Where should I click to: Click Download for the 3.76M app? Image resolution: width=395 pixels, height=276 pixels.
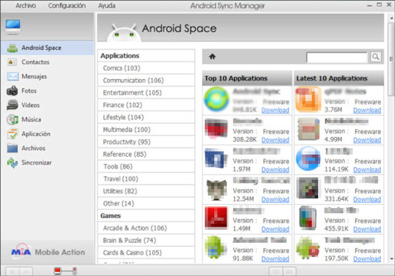(367, 110)
